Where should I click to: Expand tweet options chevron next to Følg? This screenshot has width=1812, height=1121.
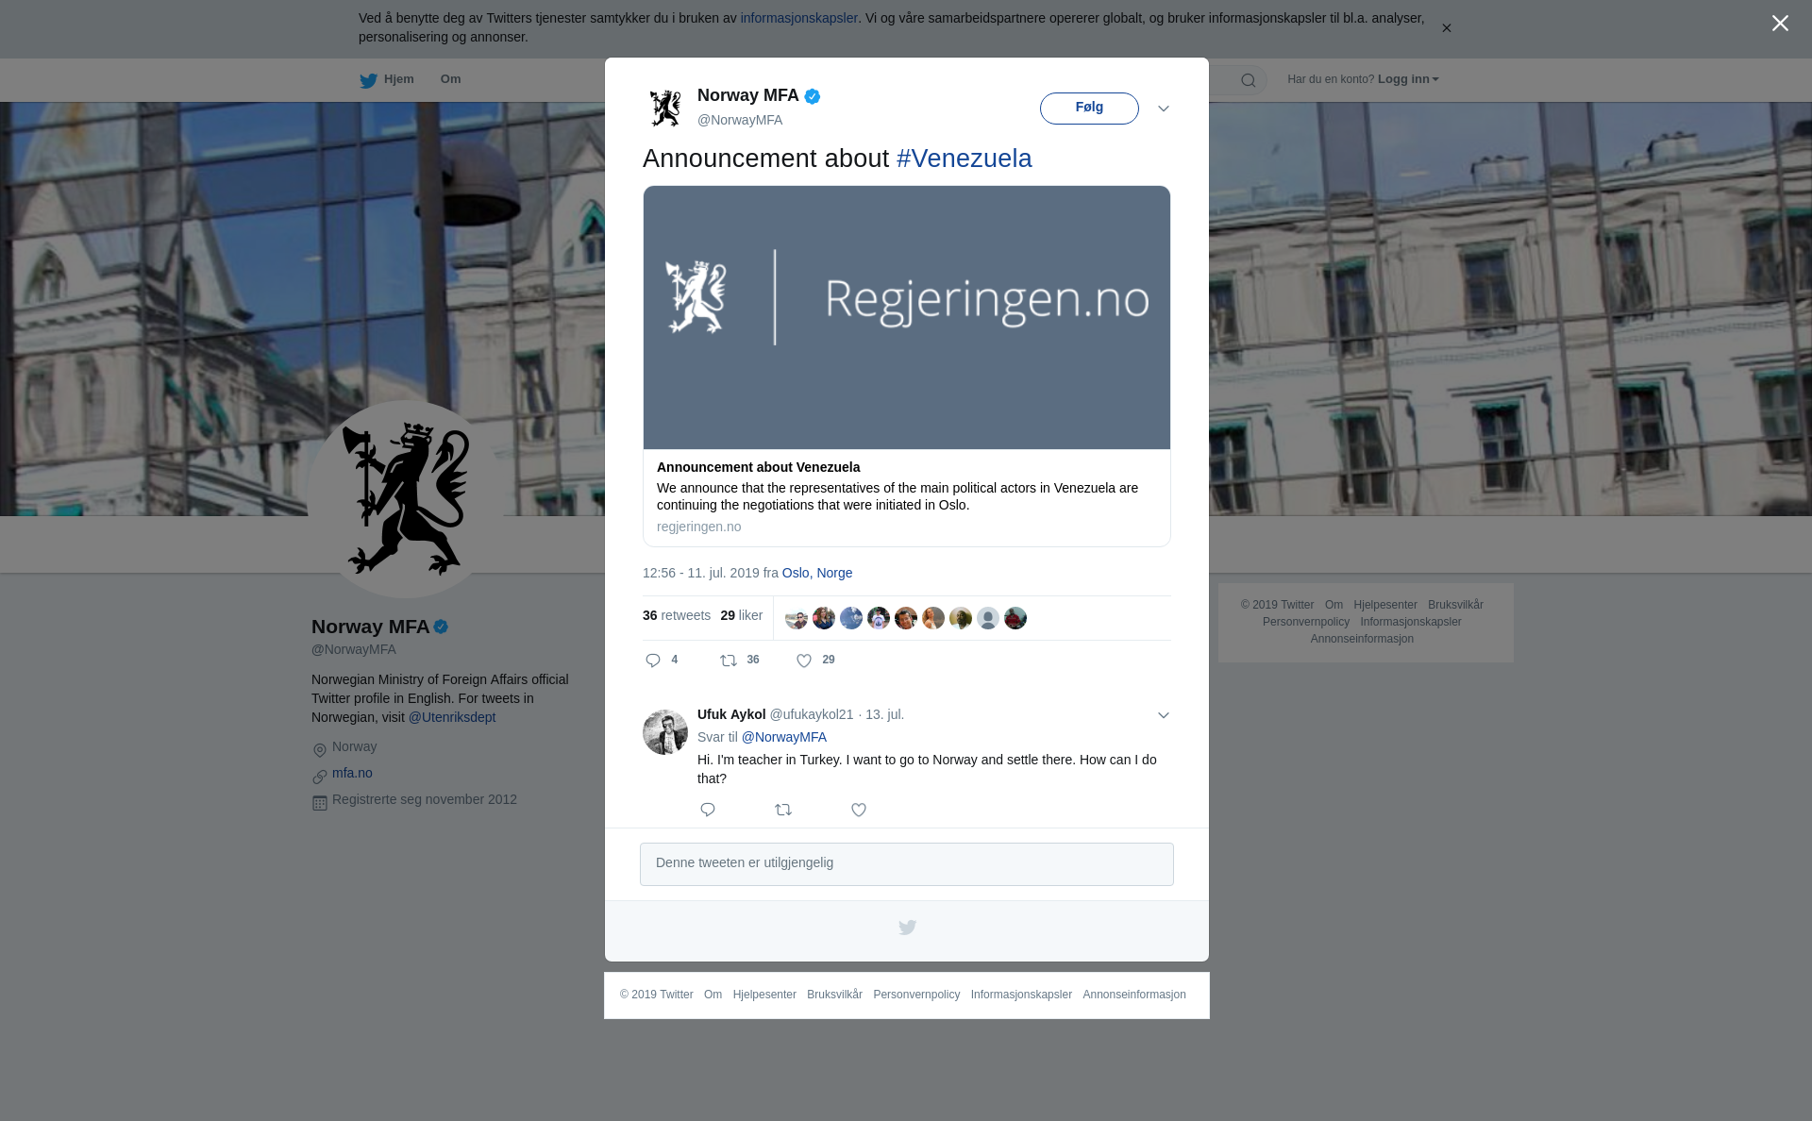[1164, 109]
